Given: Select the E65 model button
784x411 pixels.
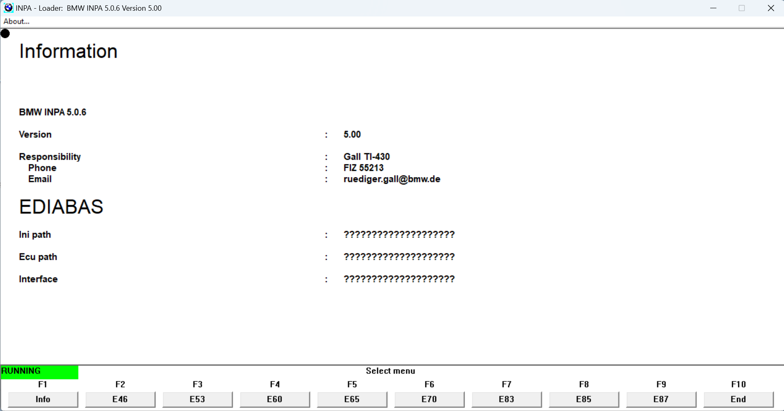Looking at the screenshot, I should [x=352, y=399].
